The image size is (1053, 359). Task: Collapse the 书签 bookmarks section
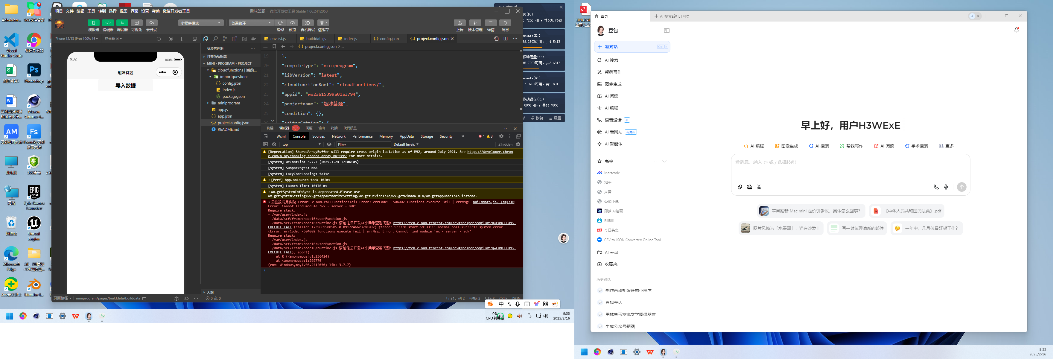pyautogui.click(x=664, y=162)
